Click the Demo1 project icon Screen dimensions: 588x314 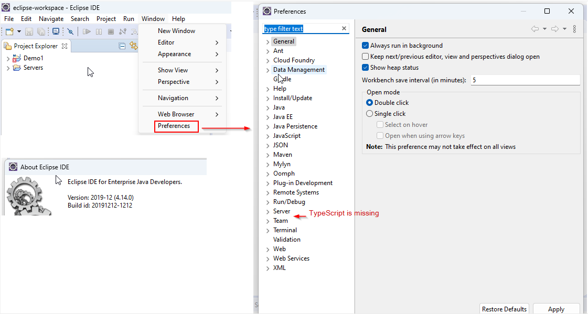tap(16, 58)
